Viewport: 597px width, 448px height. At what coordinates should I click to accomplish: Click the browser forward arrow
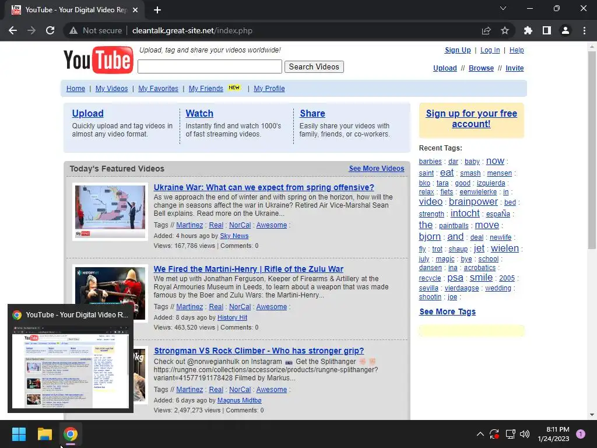[31, 30]
